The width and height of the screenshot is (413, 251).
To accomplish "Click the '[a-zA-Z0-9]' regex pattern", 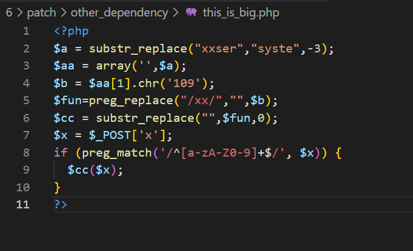I will click(x=219, y=153).
